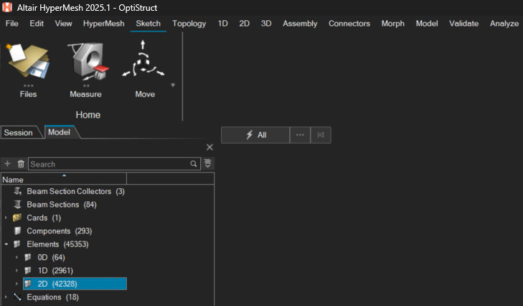Open the Edit menu
523x306 pixels.
point(37,24)
